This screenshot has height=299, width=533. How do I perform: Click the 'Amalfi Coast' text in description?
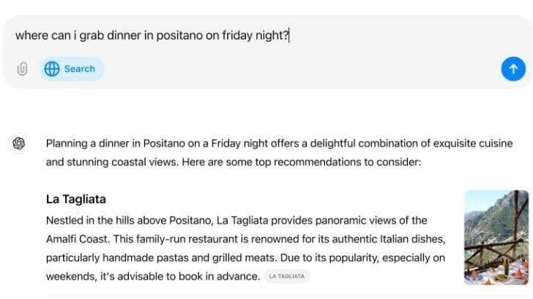pos(77,239)
